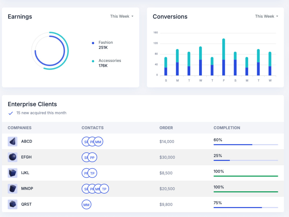Viewport: 289px width, 217px height.
Task: Click the $30,000 order amount
Action: [167, 157]
